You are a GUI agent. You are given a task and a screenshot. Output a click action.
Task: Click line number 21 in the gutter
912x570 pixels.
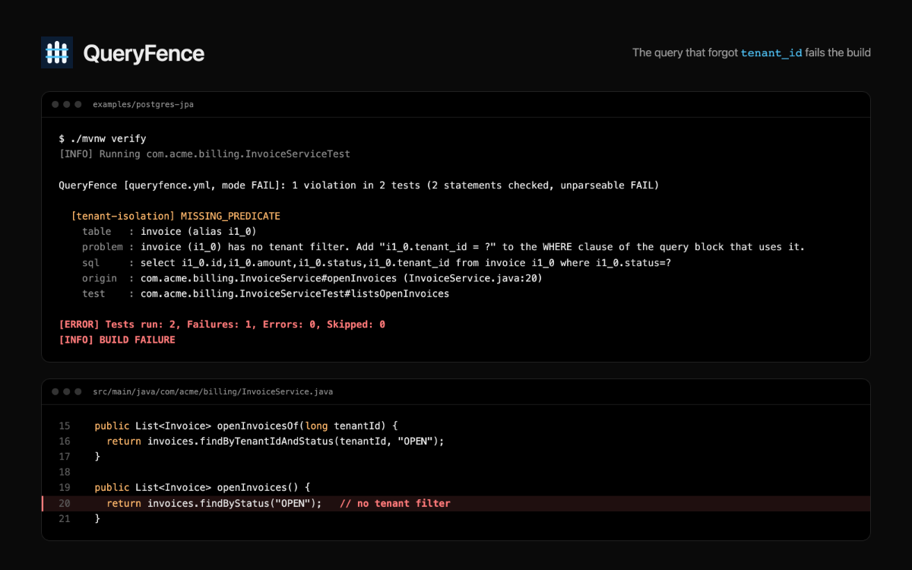[x=65, y=518]
